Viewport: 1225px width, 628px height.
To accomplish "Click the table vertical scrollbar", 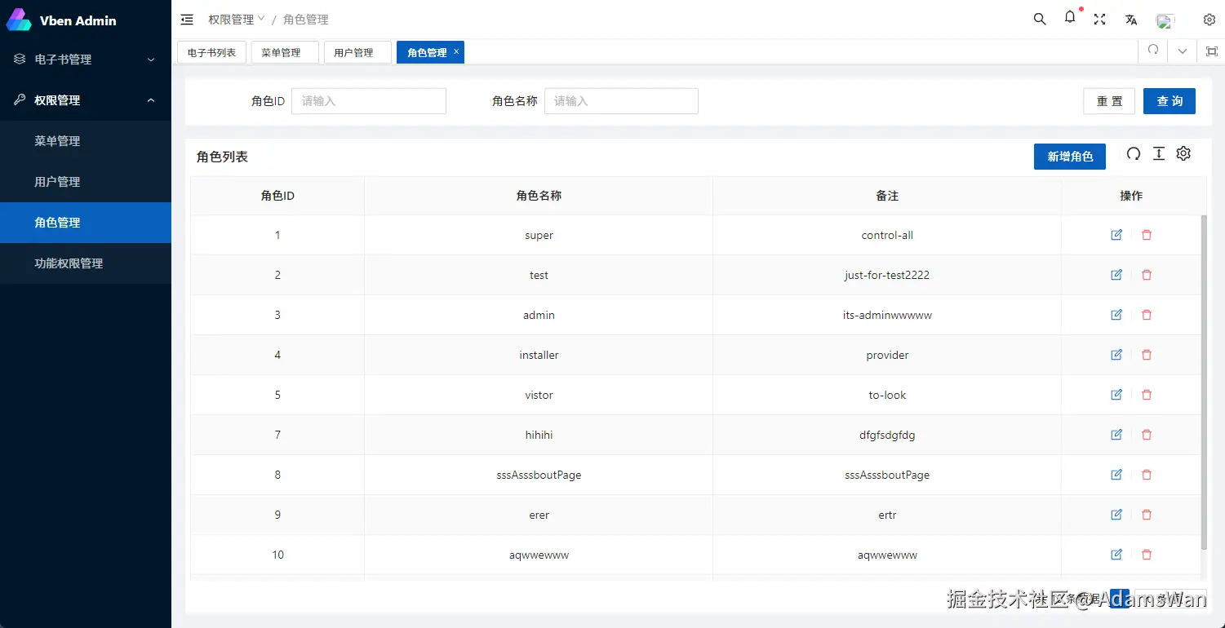I will point(1204,382).
